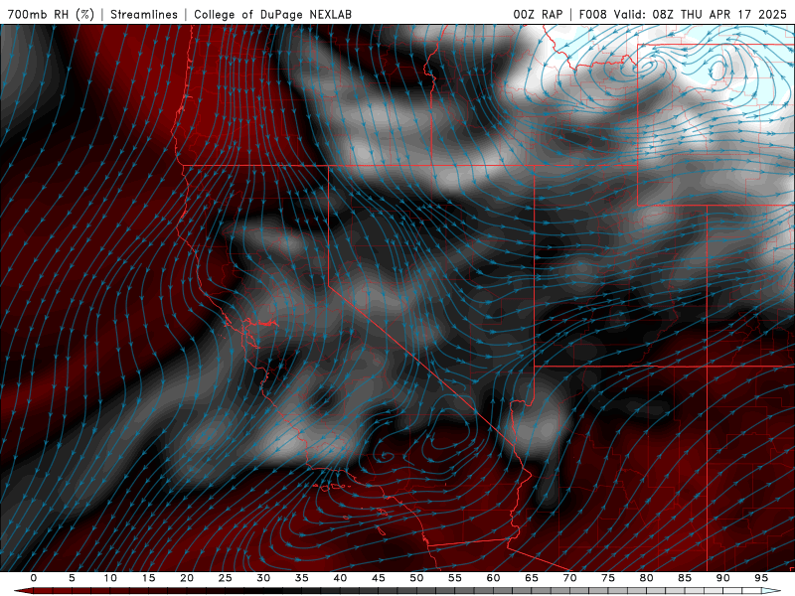Select the 45 tick label on the legend

click(x=379, y=578)
